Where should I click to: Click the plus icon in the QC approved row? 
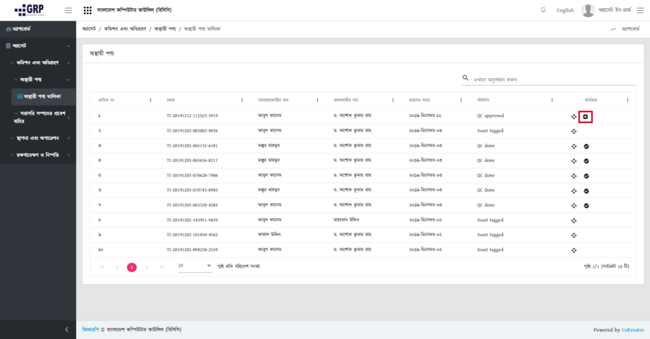[586, 116]
